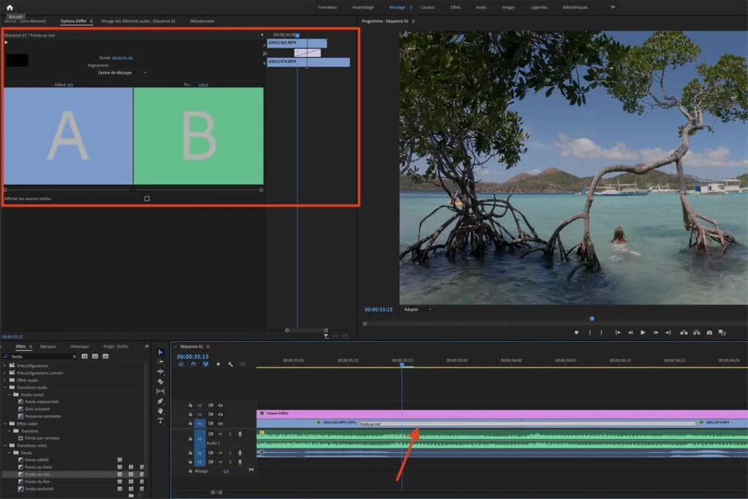Collapse the Fondu folder
Viewport: 748px width, 499px height.
(9, 453)
